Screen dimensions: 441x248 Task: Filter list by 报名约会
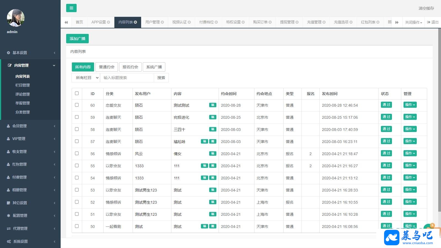(130, 67)
